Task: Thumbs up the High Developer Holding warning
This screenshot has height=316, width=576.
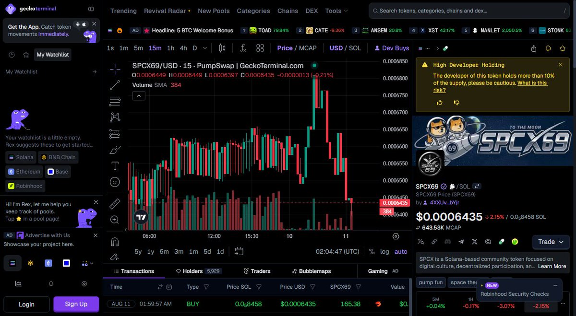Action: coord(440,102)
